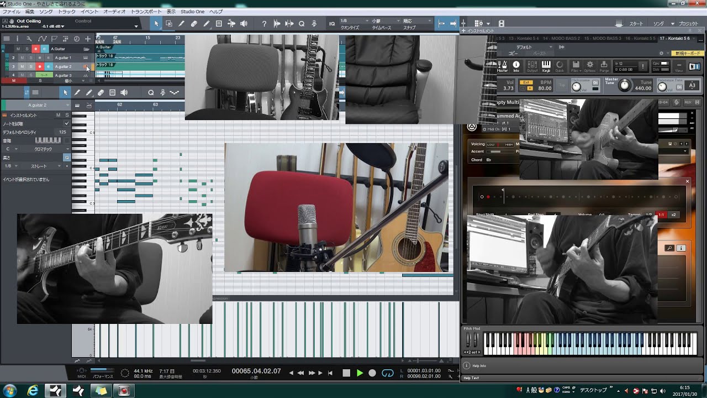The height and width of the screenshot is (398, 707).
Task: Open the ファイル menu
Action: pos(12,12)
